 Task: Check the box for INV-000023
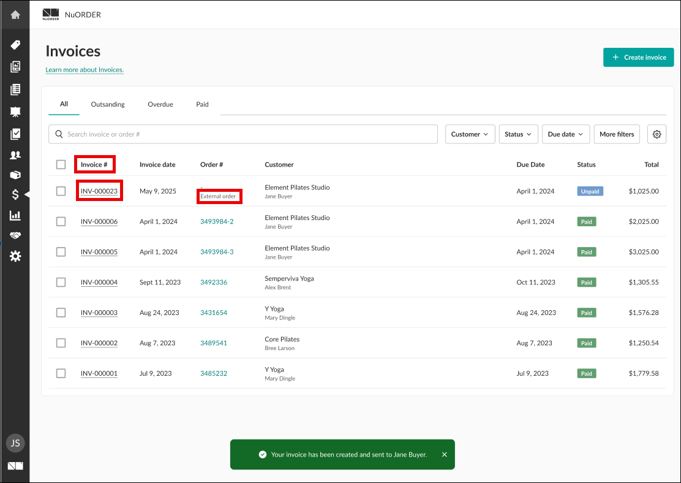coord(61,191)
